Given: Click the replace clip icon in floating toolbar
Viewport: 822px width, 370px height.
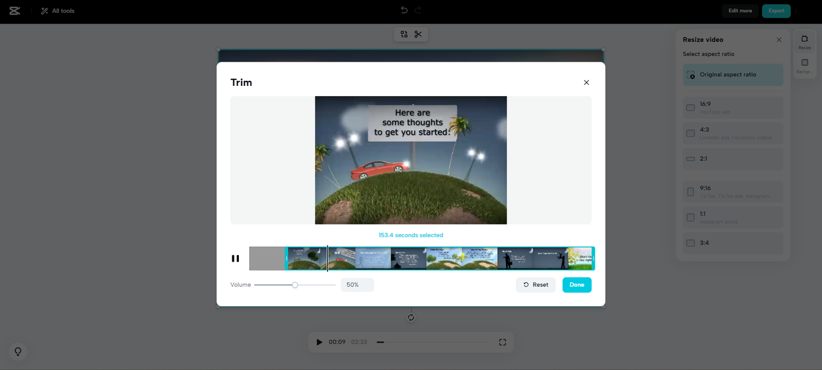Looking at the screenshot, I should pos(403,33).
